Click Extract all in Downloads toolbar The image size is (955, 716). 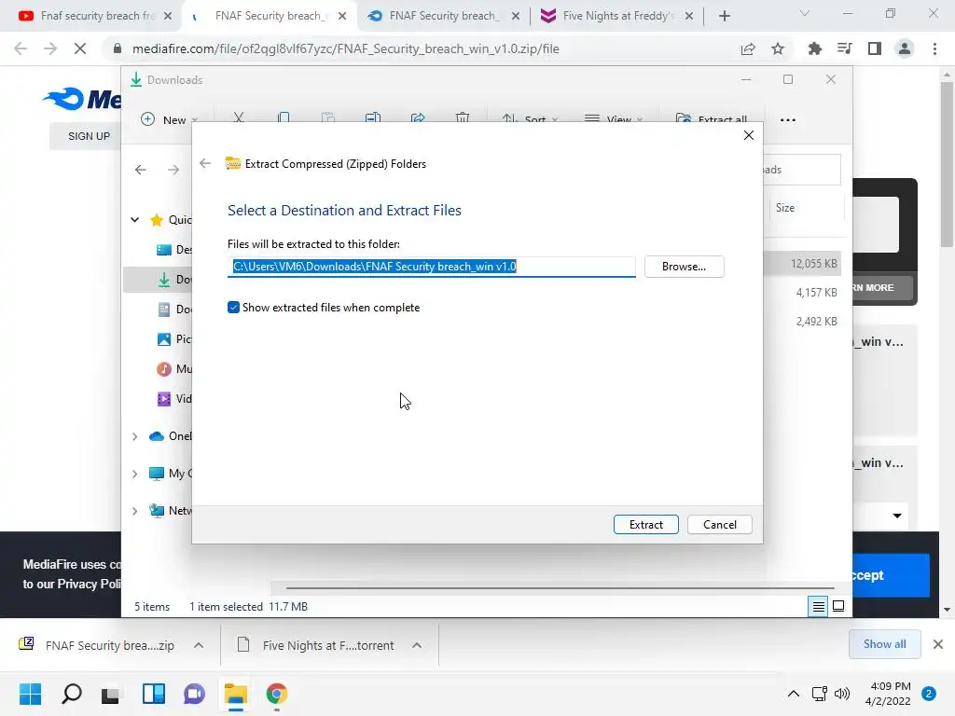pos(712,119)
